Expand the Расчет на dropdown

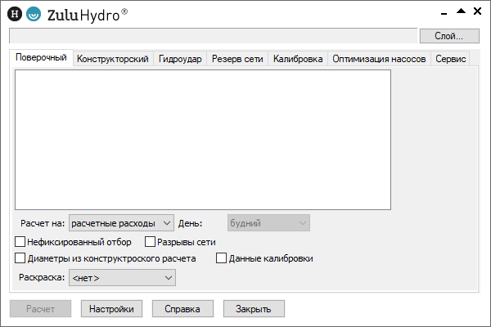[122, 222]
